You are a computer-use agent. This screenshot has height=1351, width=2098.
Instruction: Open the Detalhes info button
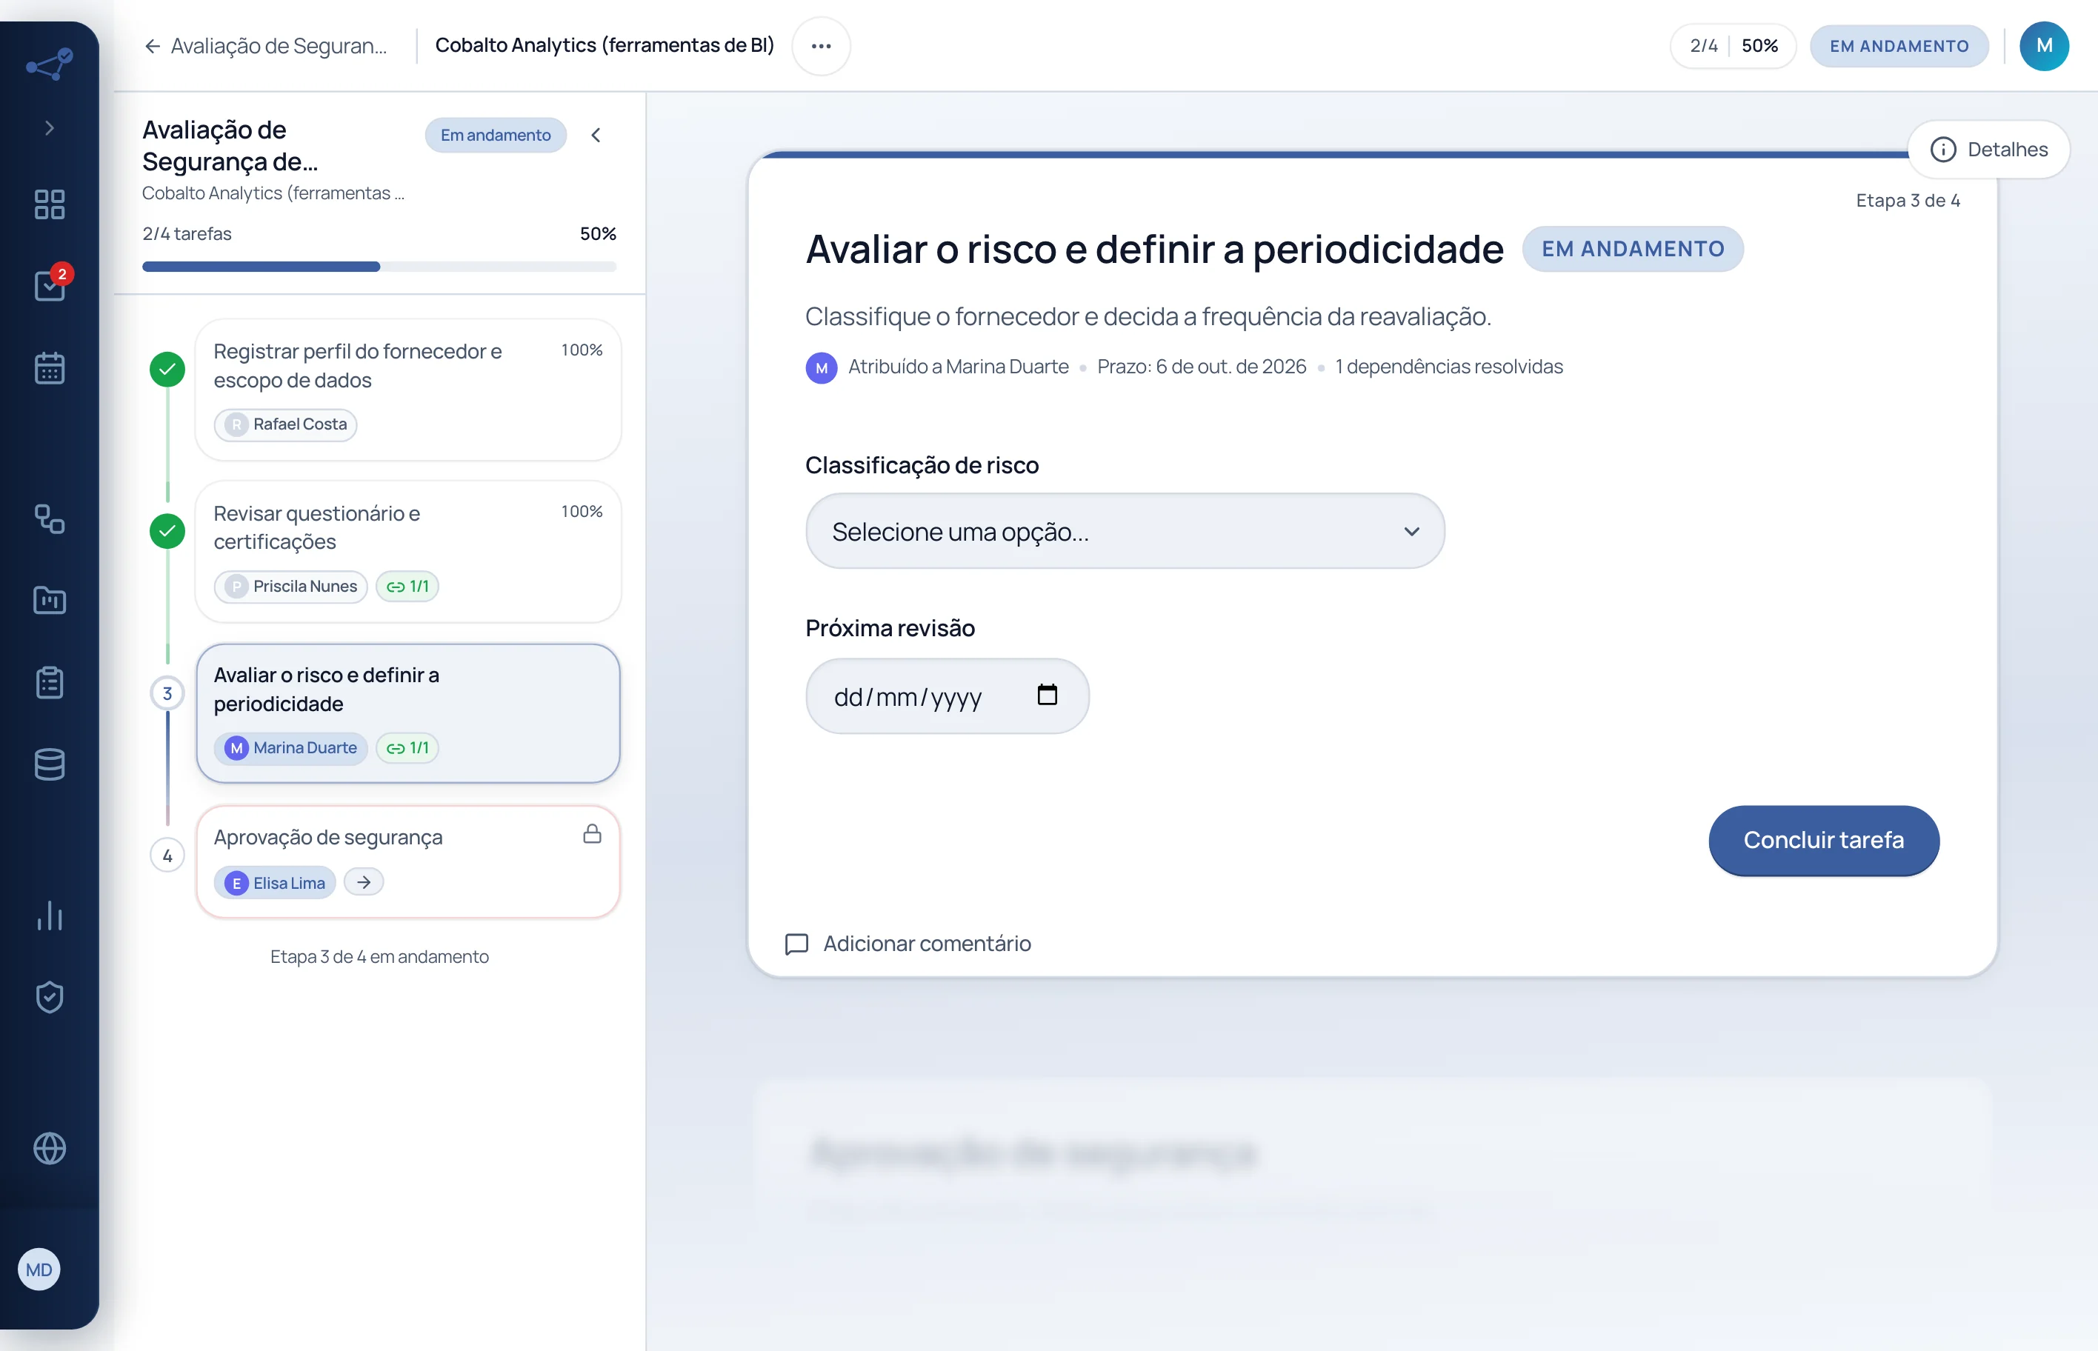tap(1988, 149)
